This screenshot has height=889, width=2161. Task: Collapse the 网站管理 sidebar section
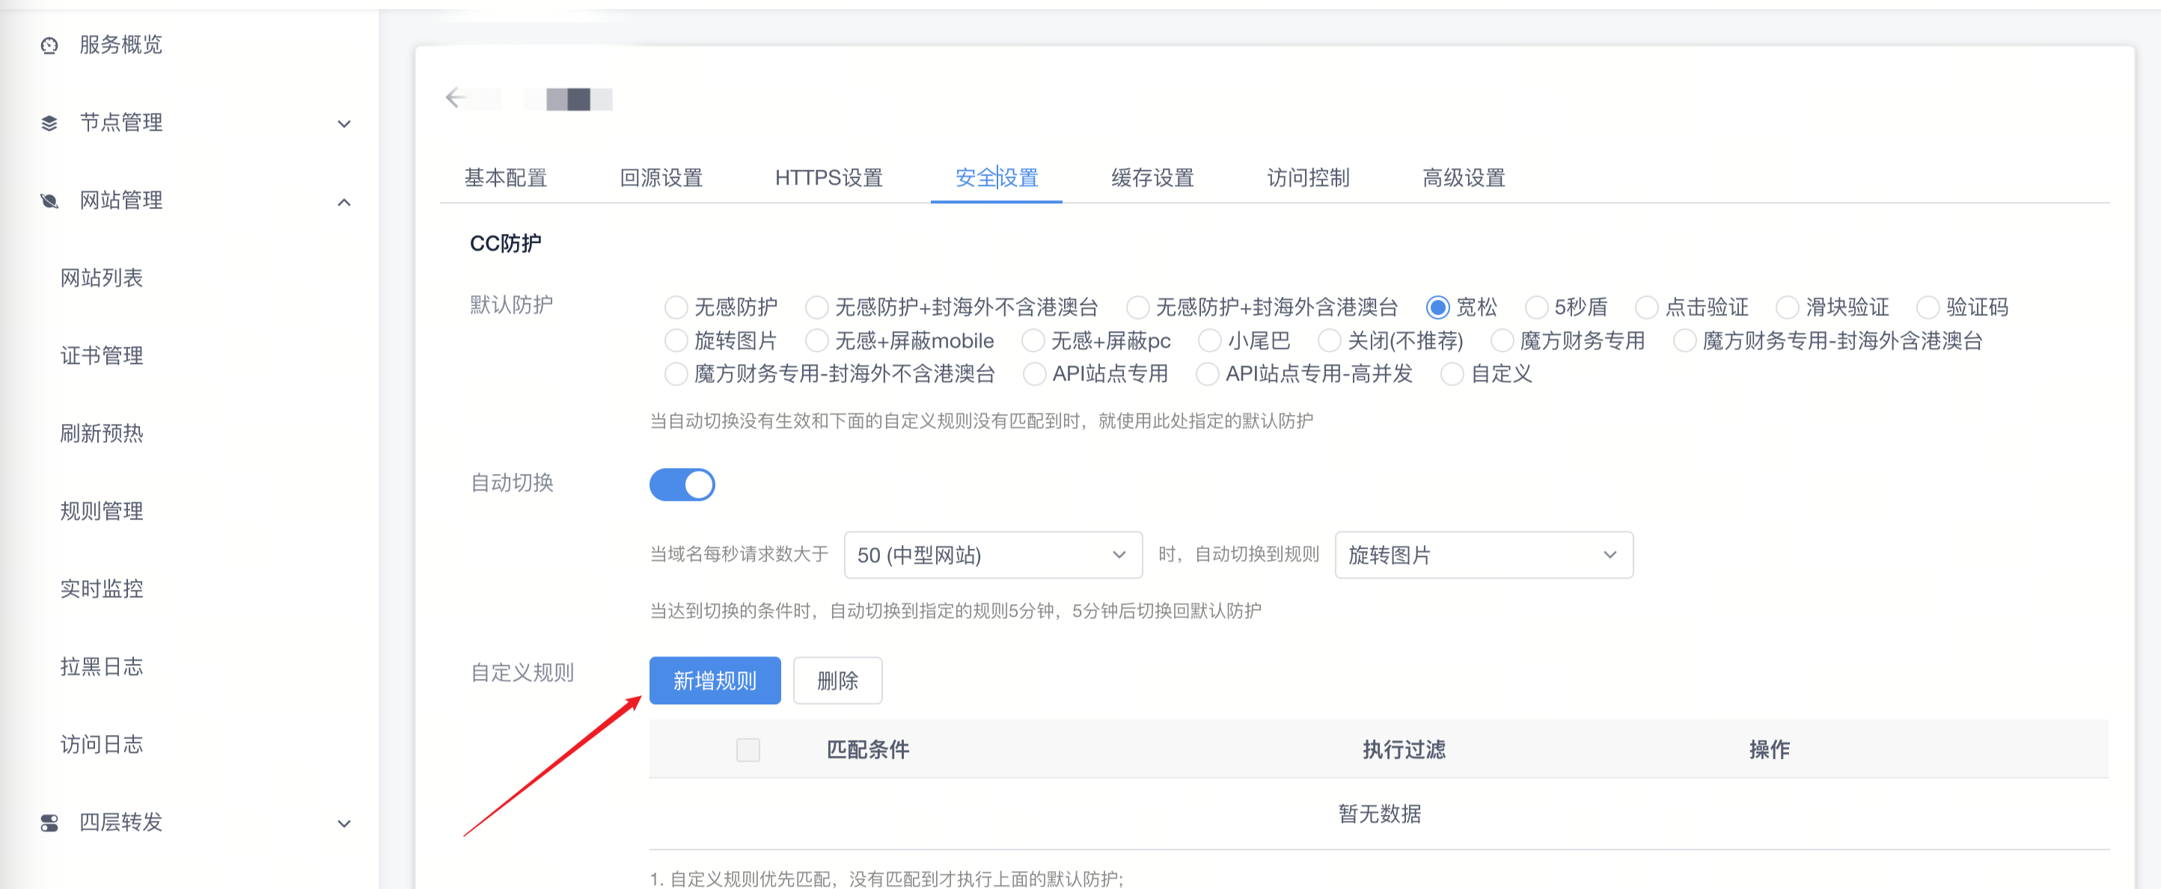pyautogui.click(x=343, y=201)
